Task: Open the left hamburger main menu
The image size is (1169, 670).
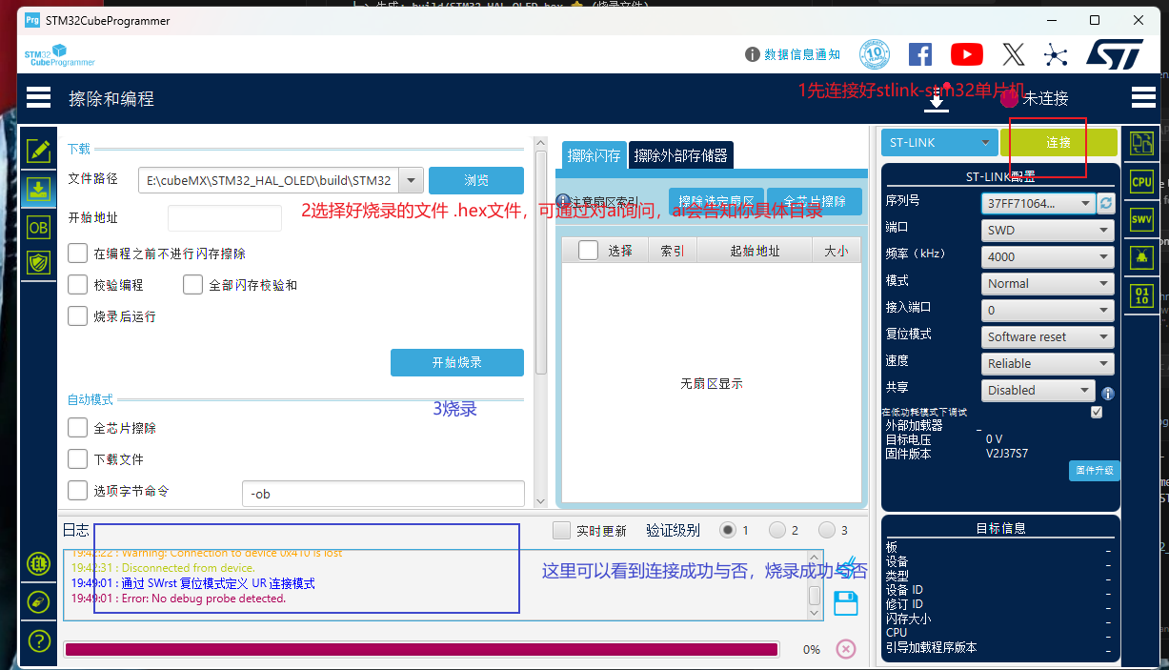Action: [38, 97]
